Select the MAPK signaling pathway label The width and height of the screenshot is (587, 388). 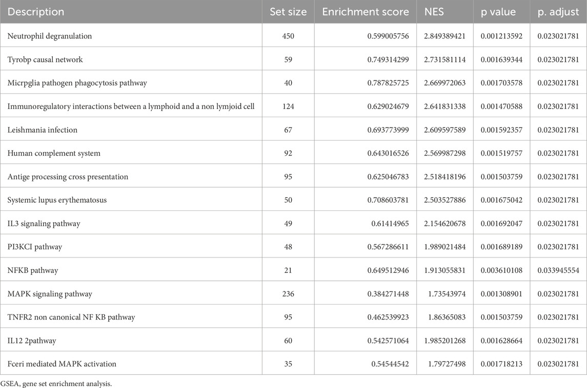50,294
